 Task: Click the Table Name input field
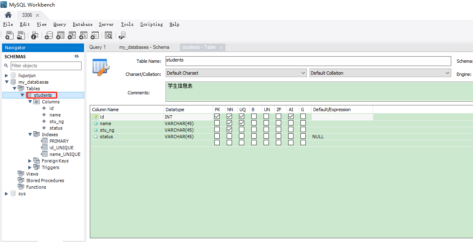308,61
